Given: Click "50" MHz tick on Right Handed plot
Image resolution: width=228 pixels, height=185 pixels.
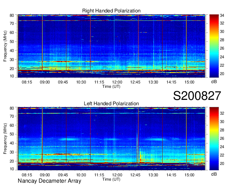Looking at the screenshot, I should click(12, 42).
